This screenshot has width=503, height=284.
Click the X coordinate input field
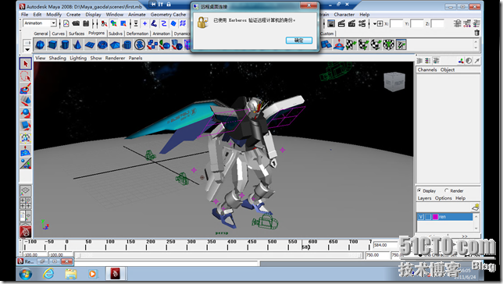396,23
